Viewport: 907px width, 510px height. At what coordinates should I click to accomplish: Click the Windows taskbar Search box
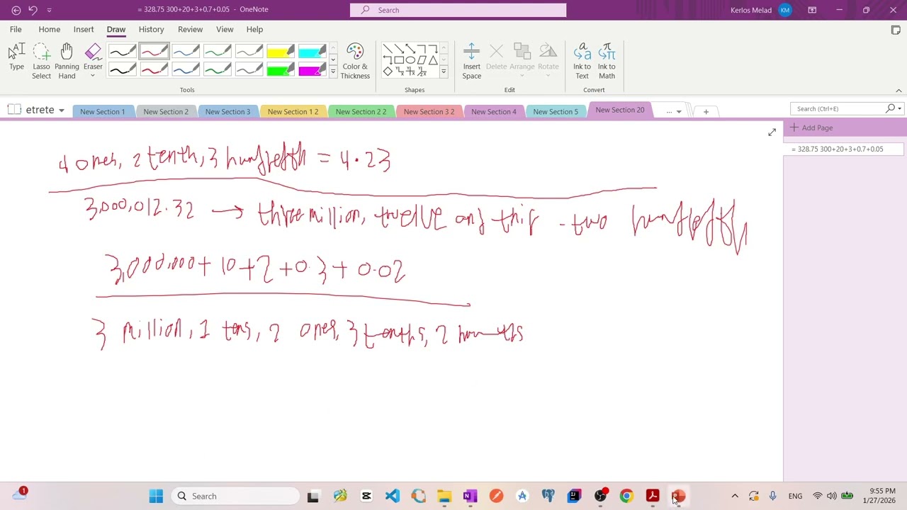coord(237,496)
